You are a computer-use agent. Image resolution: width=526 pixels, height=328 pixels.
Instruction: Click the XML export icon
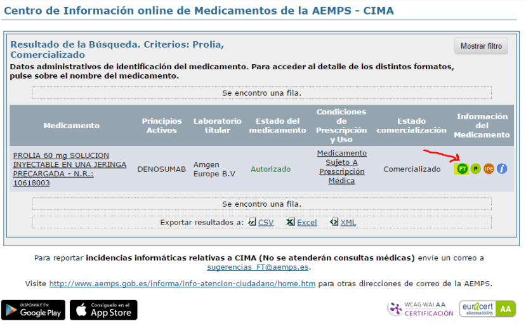[x=334, y=221]
